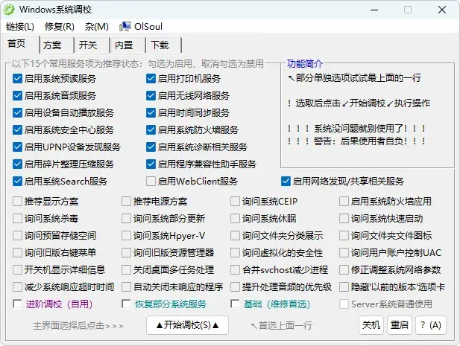The width and height of the screenshot is (460, 346).
Task: Click the 重启 button
Action: pos(400,325)
